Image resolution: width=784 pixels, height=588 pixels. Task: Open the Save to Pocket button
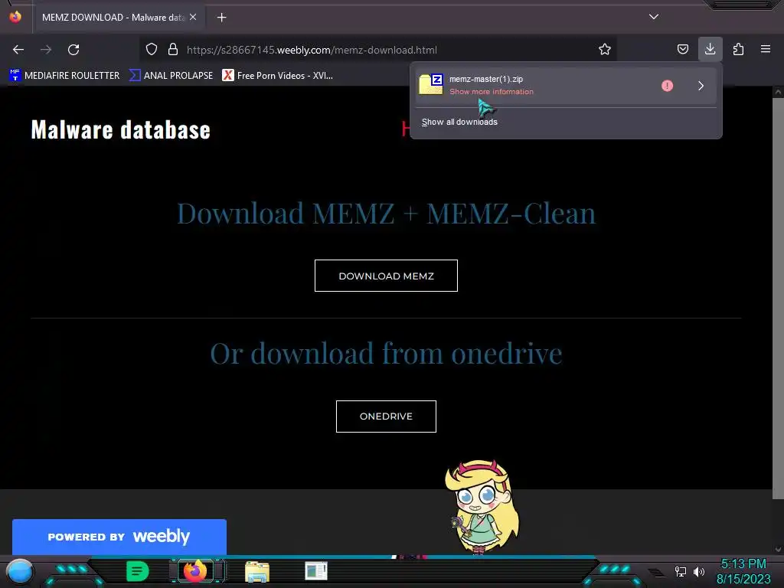(x=682, y=49)
